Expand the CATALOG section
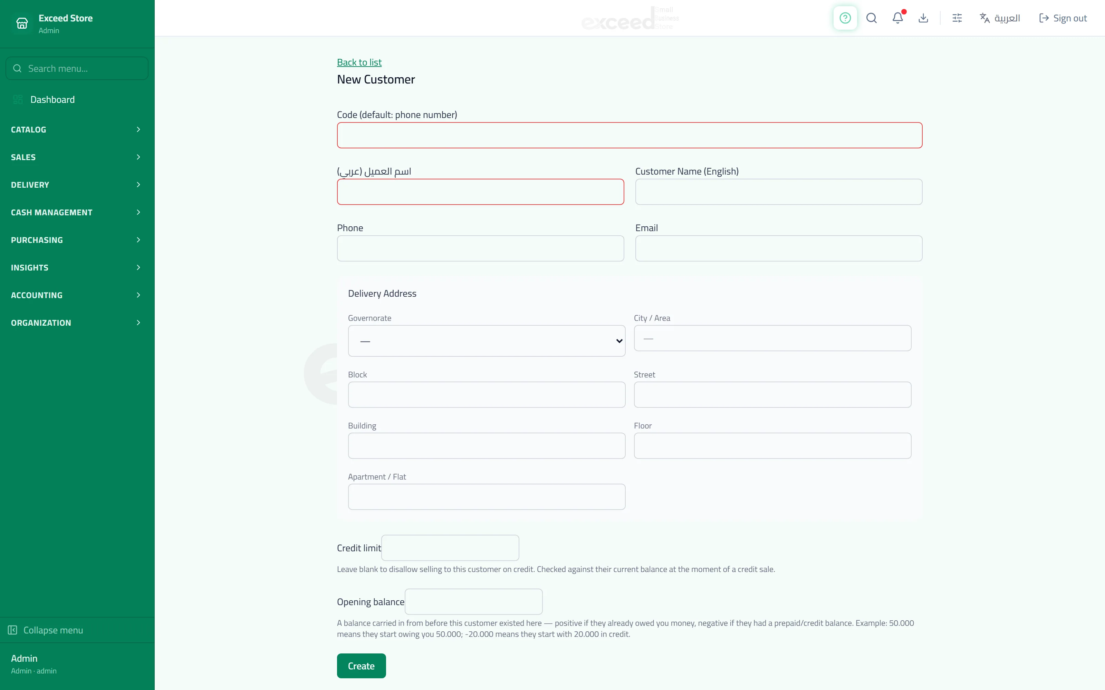This screenshot has height=690, width=1105. [x=77, y=130]
